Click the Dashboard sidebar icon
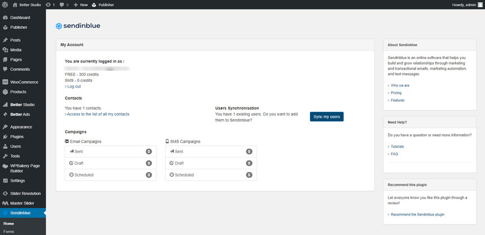Image resolution: width=485 pixels, height=235 pixels. [5, 18]
